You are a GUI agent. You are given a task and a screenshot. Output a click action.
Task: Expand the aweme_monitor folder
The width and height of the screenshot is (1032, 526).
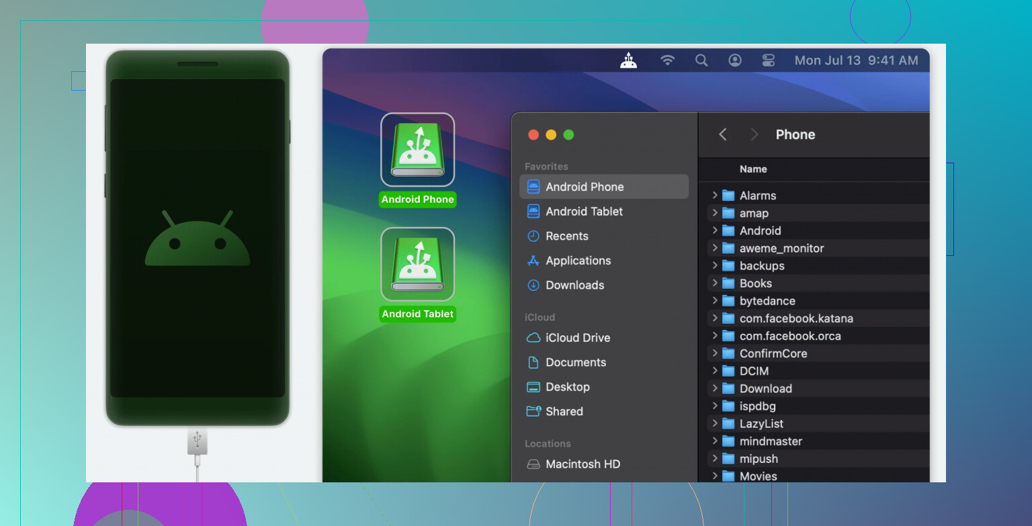pyautogui.click(x=715, y=248)
